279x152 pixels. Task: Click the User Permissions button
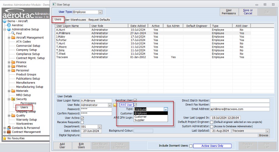coord(228,12)
